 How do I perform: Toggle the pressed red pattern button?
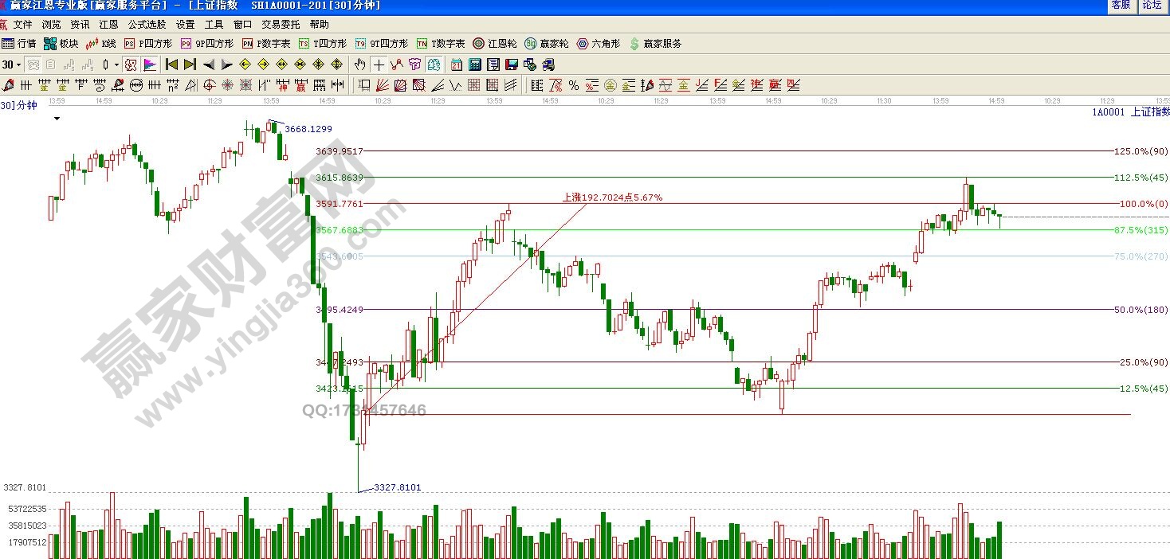[131, 64]
